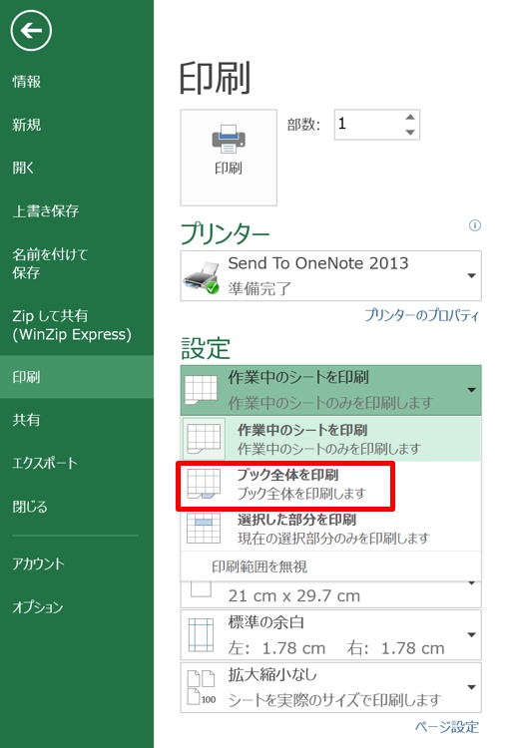The height and width of the screenshot is (748, 507).
Task: Click the OneNote printer status icon
Action: coord(201,277)
